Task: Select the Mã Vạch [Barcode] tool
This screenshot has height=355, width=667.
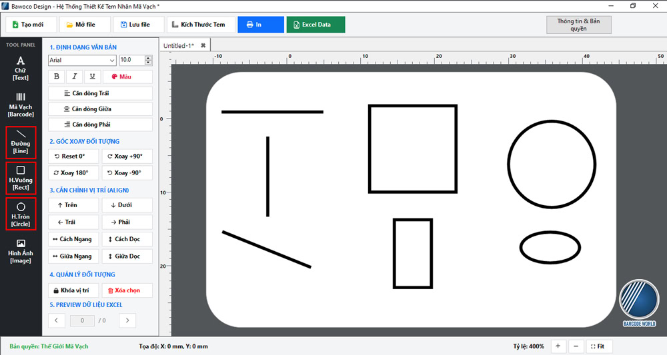Action: (x=21, y=105)
